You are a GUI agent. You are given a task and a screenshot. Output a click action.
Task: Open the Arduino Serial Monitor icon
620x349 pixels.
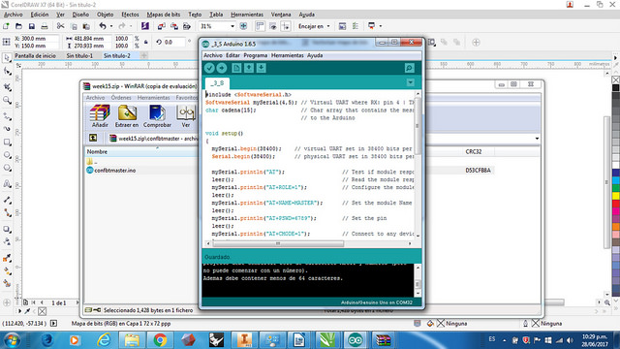coord(409,68)
